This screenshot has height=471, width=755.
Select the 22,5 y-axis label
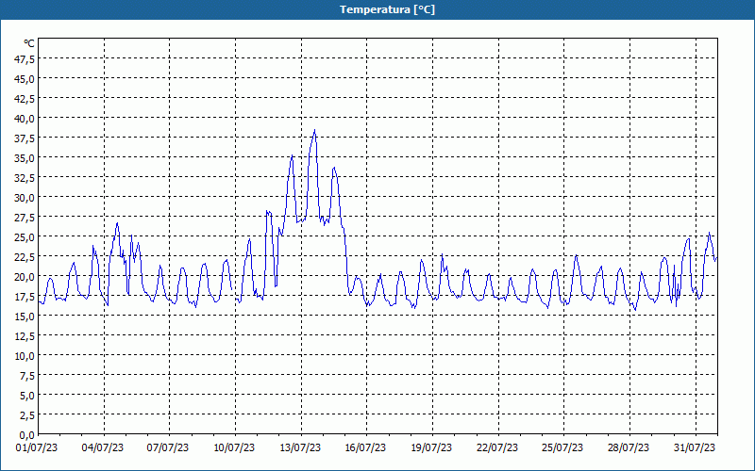(25, 256)
